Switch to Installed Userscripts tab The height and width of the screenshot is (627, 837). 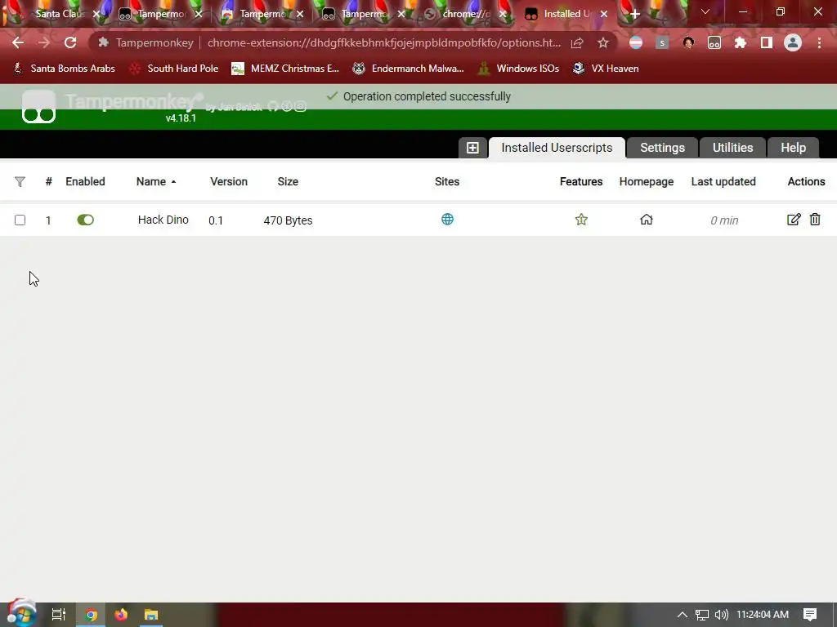coord(557,148)
